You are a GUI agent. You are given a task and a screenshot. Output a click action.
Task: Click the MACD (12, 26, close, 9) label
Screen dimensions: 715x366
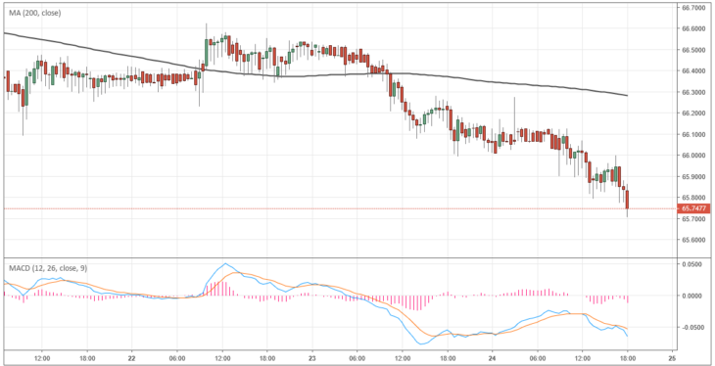(48, 268)
